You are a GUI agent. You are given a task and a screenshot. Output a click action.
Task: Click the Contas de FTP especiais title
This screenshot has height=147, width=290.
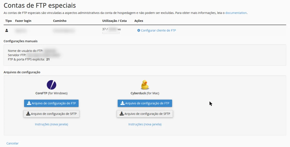pyautogui.click(x=40, y=5)
